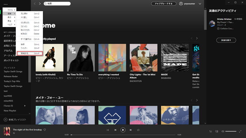Open the account dropdown chevron

click(x=200, y=4)
